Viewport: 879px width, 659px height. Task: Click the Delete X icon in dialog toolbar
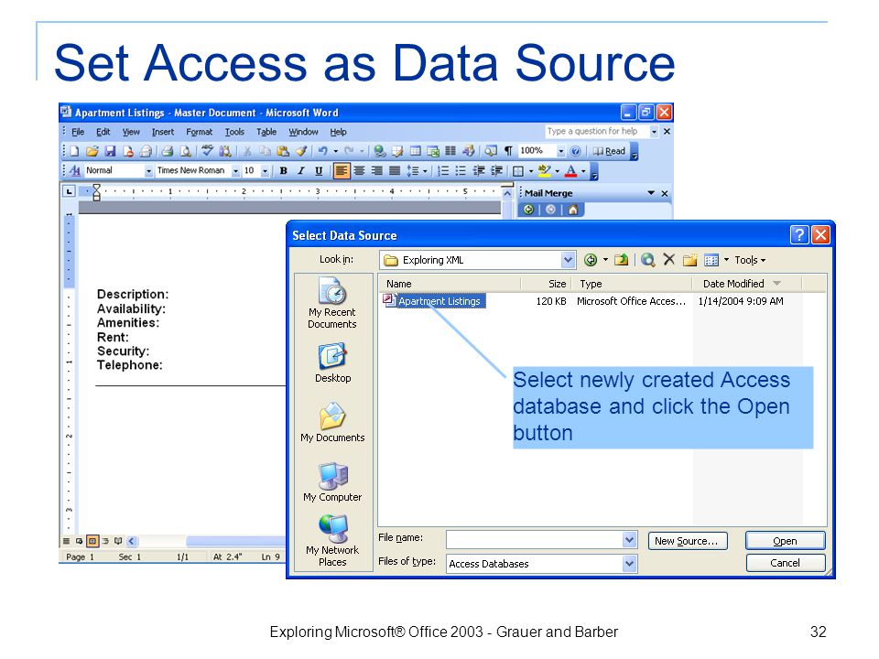point(668,259)
